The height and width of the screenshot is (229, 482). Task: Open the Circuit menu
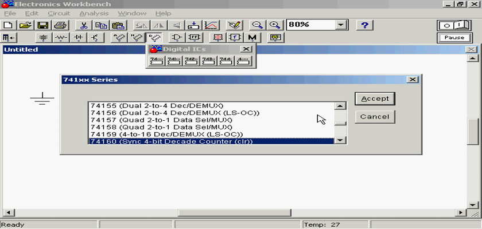point(59,14)
